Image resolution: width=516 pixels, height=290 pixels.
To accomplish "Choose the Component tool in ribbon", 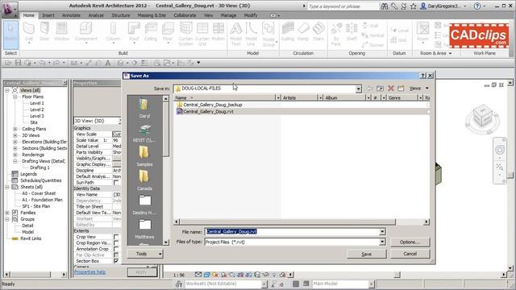I will pyautogui.click(x=86, y=32).
